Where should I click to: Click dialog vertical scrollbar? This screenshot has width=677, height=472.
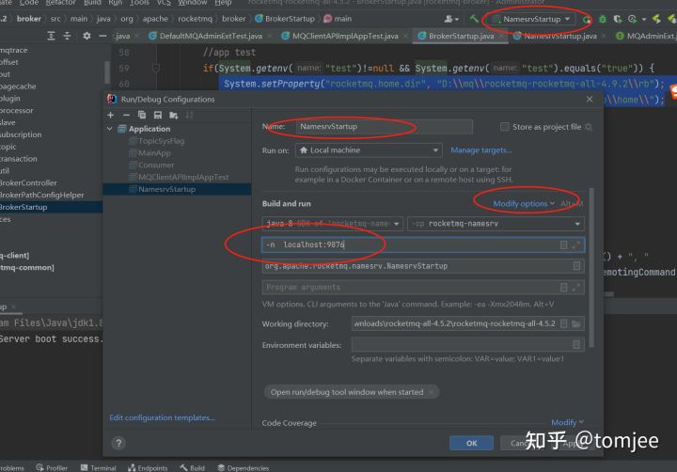tap(591, 268)
